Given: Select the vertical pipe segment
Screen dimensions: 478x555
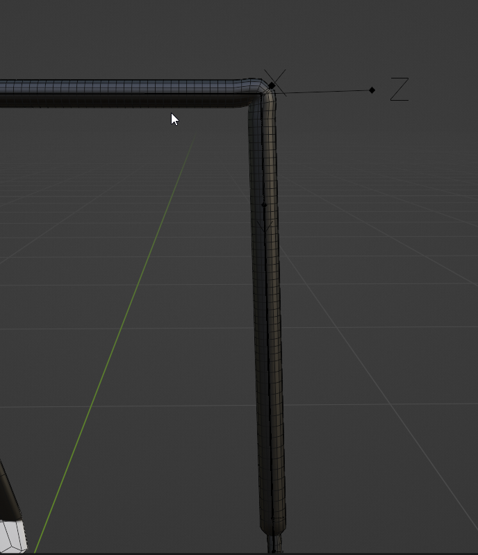Looking at the screenshot, I should 267,319.
